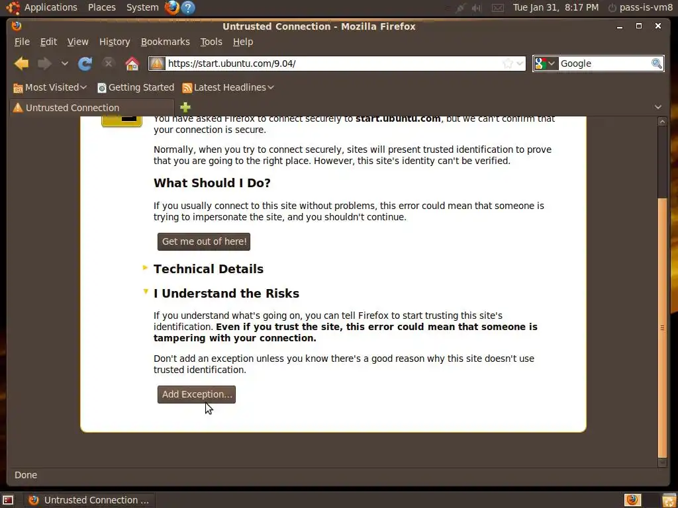Screen dimensions: 678x508
Task: Open the search engine selector dropdown
Action: pos(546,63)
